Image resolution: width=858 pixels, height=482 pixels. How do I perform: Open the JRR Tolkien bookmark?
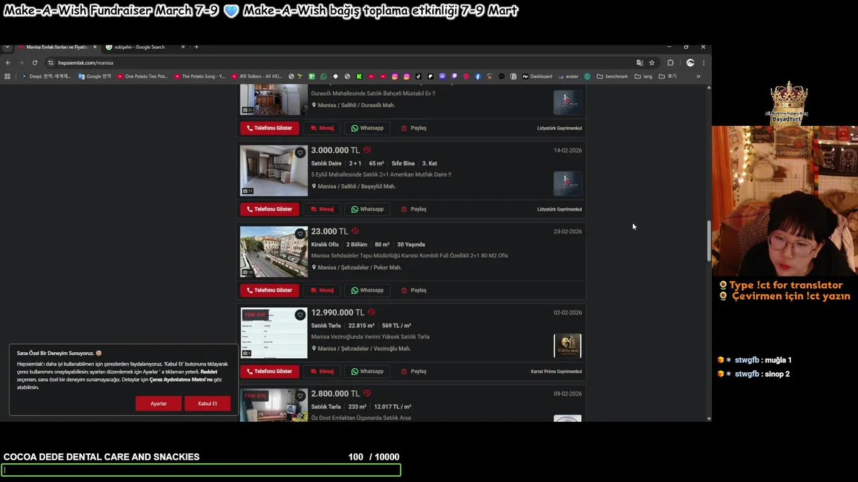pyautogui.click(x=257, y=76)
